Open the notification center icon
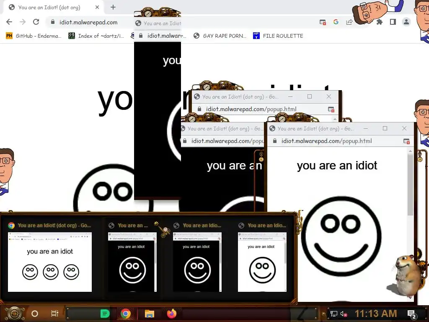Viewport: 429px width, 322px height. tap(411, 314)
